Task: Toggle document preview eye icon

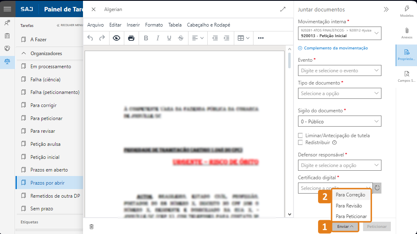Action: pyautogui.click(x=117, y=38)
